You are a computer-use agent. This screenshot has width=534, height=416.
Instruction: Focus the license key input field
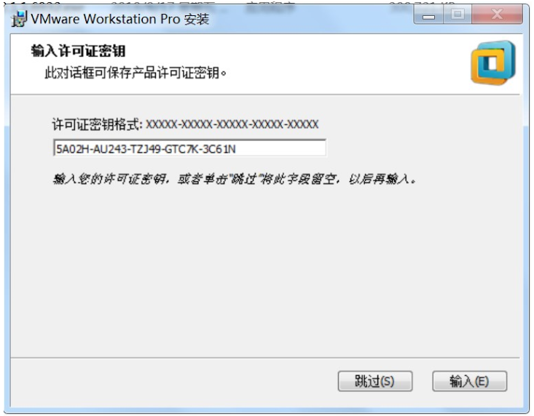pyautogui.click(x=189, y=148)
